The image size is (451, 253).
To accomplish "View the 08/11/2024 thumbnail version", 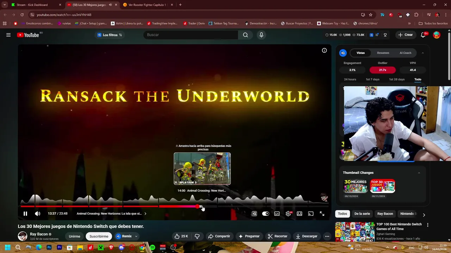I will coord(382,186).
